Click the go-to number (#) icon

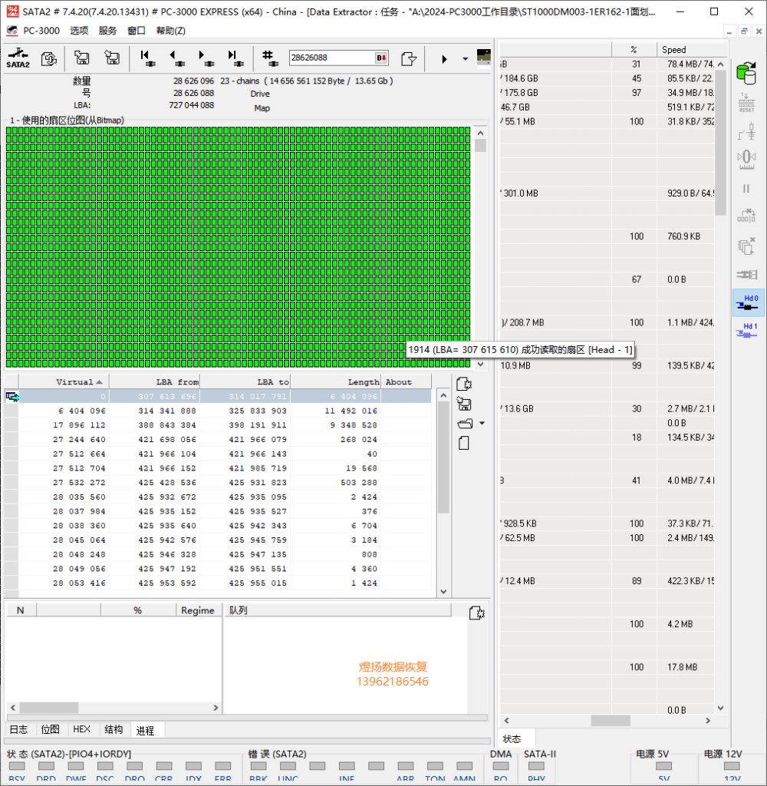click(x=269, y=58)
